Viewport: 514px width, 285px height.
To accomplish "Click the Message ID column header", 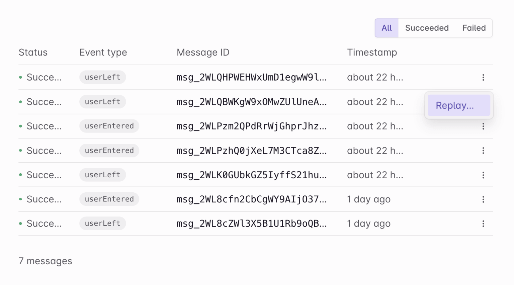I will click(203, 53).
